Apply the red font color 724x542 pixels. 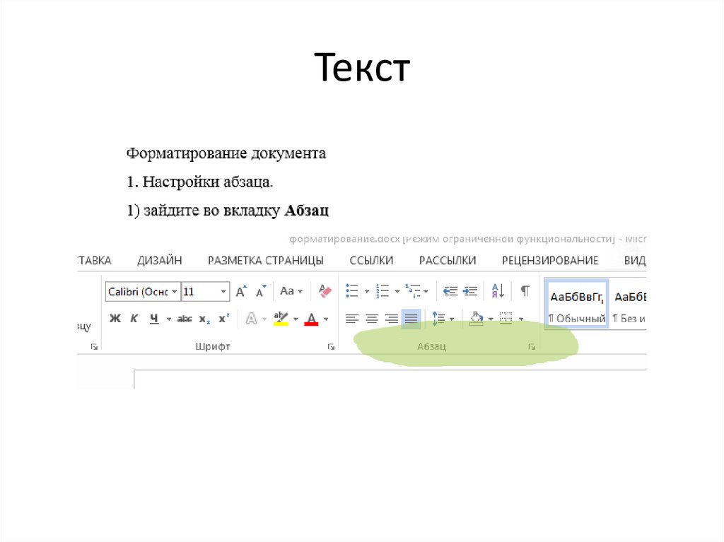pyautogui.click(x=311, y=319)
